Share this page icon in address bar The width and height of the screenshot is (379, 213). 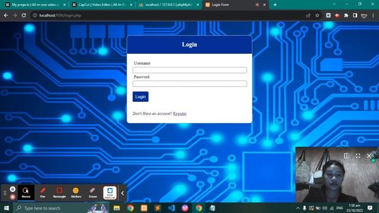click(308, 15)
